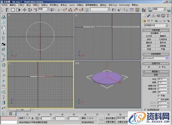This screenshot has height=125, width=172.
Task: Collapse the 名称和颜色 rollout
Action: click(x=156, y=54)
